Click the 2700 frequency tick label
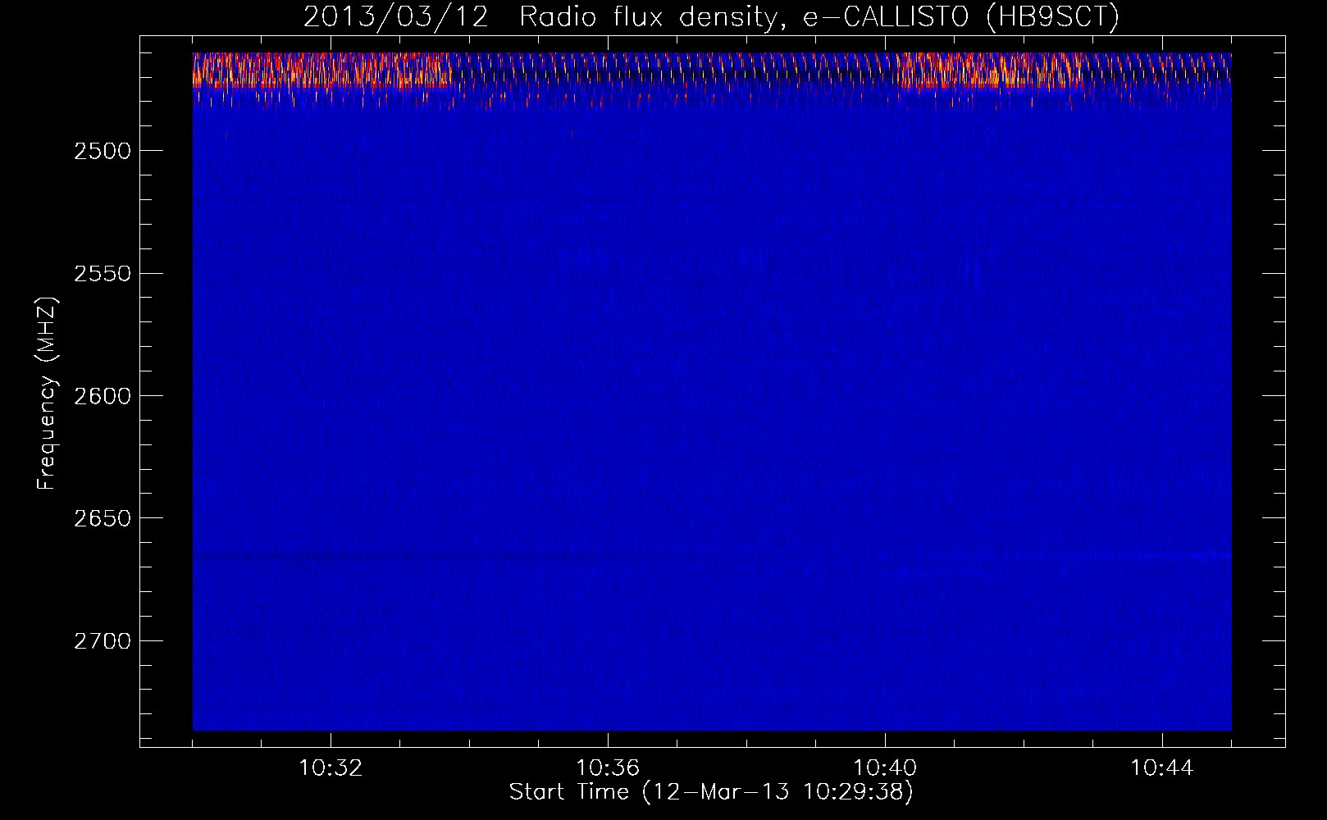 [103, 640]
